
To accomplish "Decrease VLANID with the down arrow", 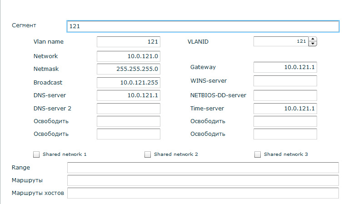I will tap(312, 44).
